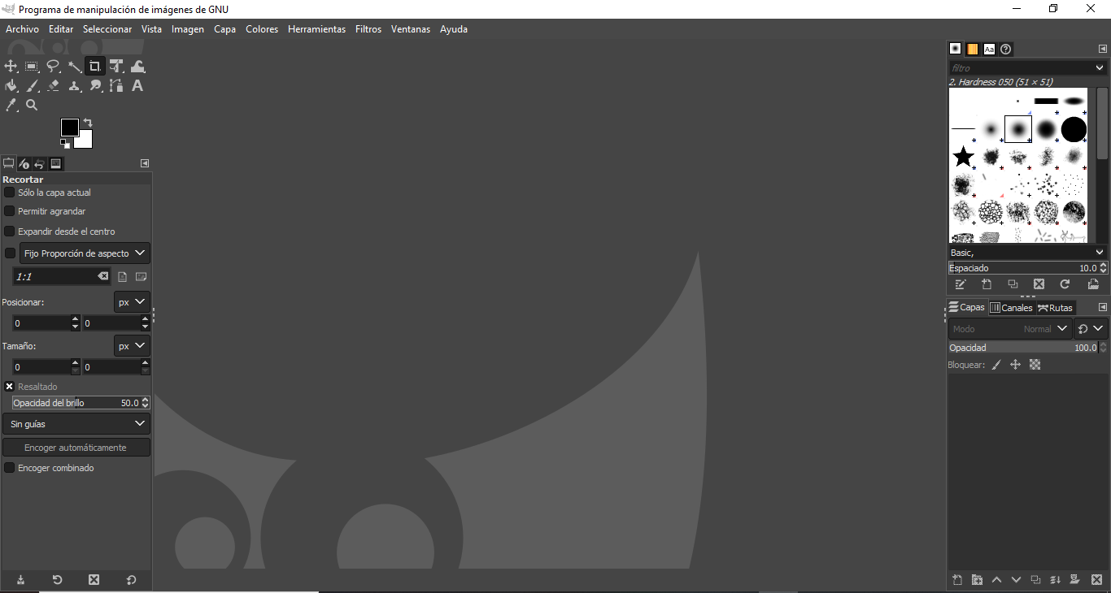Adjust layer Opacidad slider
Image resolution: width=1111 pixels, height=593 pixels.
tap(1028, 348)
